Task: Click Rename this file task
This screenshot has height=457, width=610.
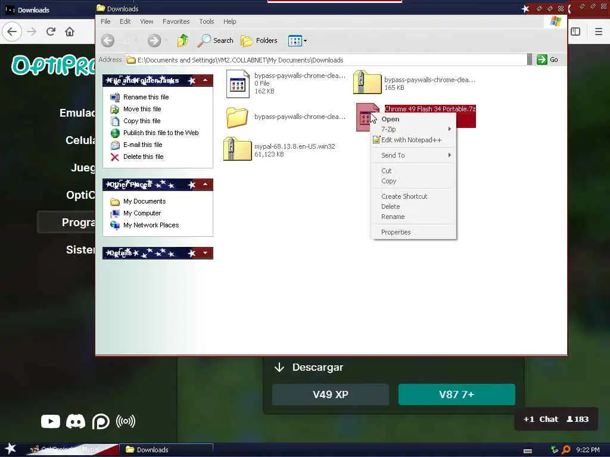Action: coord(146,97)
